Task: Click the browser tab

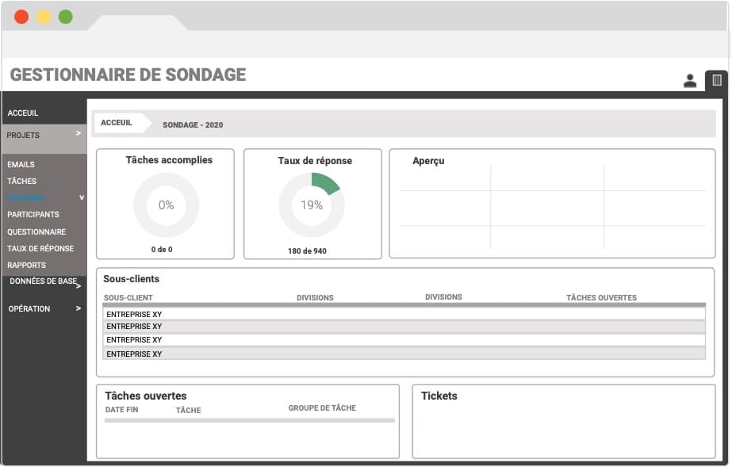Action: click(x=138, y=23)
